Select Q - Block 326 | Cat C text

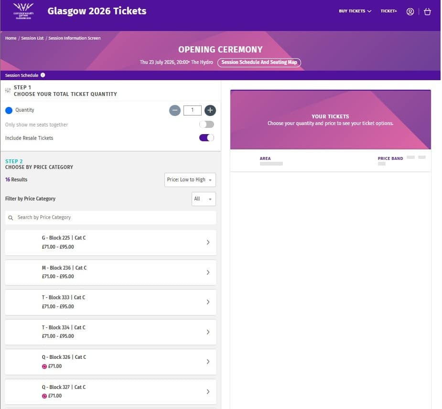64,357
